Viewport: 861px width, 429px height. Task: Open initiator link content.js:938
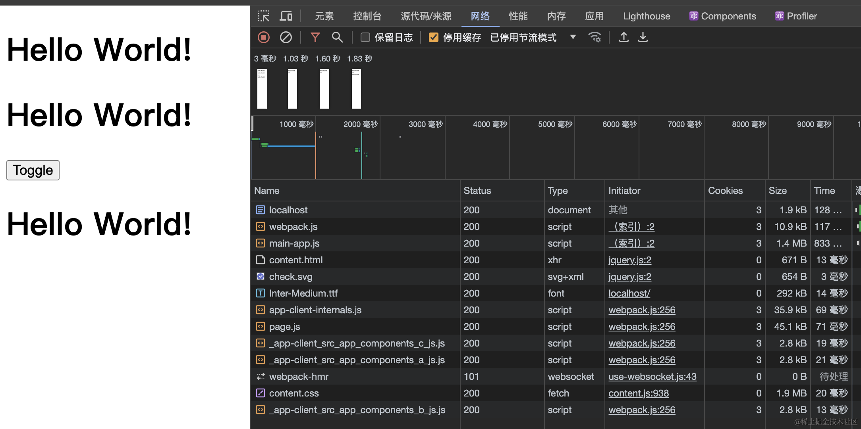click(x=638, y=393)
